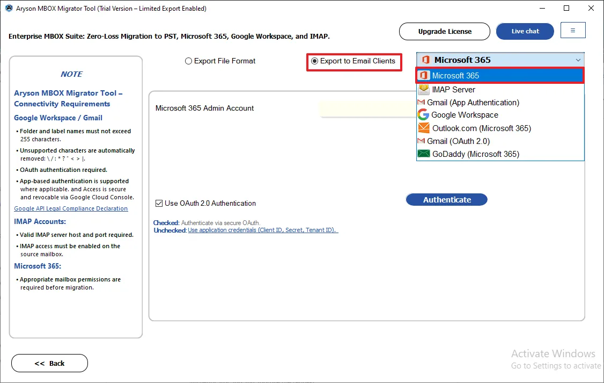Choose GoDaddy (Microsoft 365) option
The height and width of the screenshot is (383, 604).
(500, 154)
